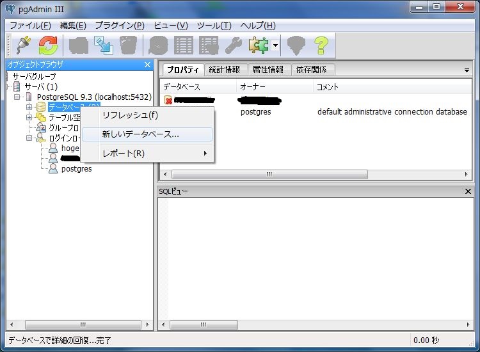The height and width of the screenshot is (352, 480).
Task: Open the プラグイン(P) menu
Action: (x=120, y=26)
